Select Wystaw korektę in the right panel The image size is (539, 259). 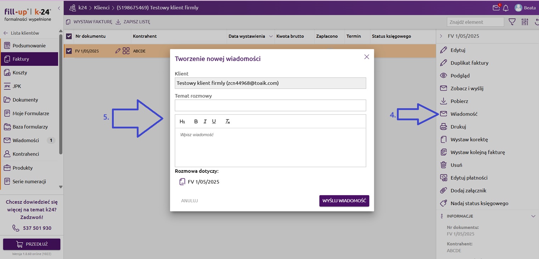pos(469,139)
